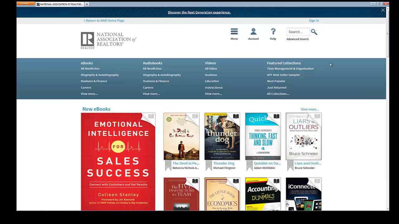The width and height of the screenshot is (399, 224).
Task: Click View more beside New eBooks
Action: (310, 109)
